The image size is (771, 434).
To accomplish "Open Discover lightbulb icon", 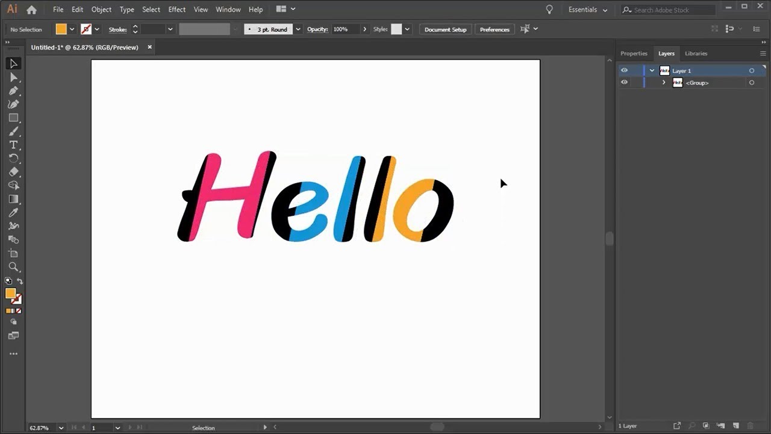I will 549,10.
